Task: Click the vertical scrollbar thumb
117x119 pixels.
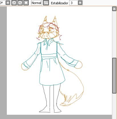Action: point(114,76)
